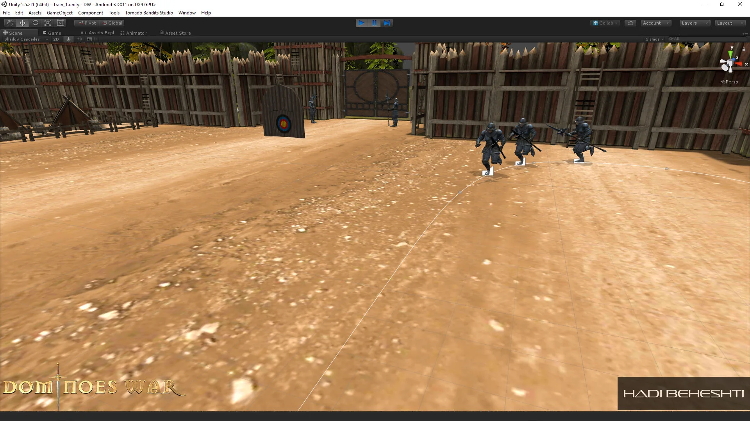Viewport: 750px width, 421px height.
Task: Open the Window menu
Action: [187, 13]
